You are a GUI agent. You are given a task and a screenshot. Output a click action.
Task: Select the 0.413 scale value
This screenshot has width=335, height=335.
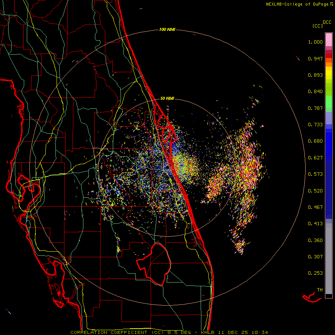click(x=315, y=224)
